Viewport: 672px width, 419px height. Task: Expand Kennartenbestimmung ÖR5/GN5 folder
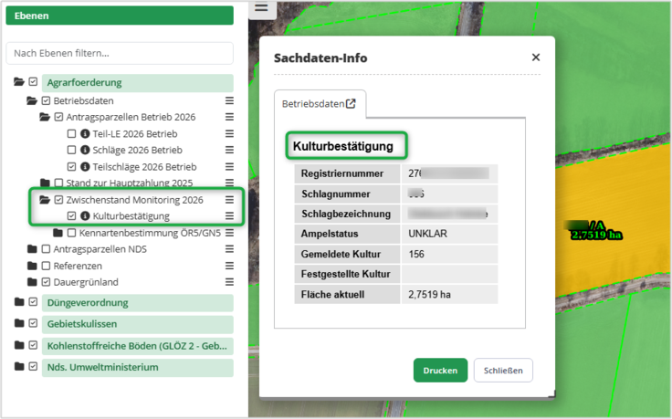click(x=58, y=233)
